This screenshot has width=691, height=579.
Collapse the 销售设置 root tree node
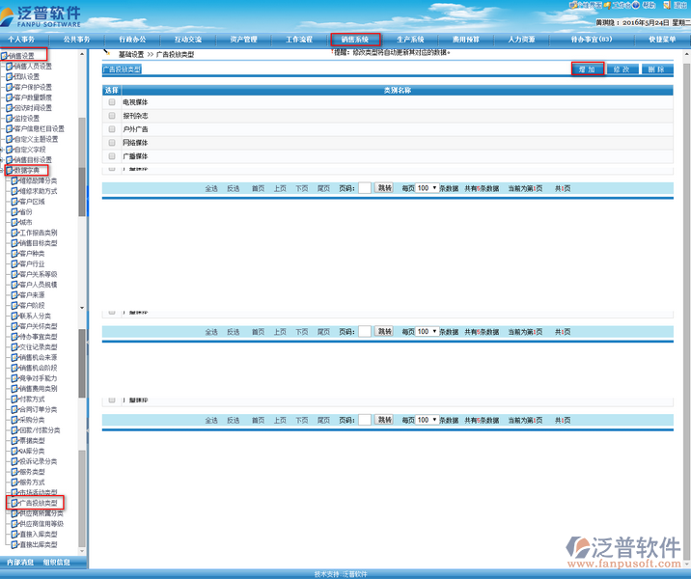4,56
